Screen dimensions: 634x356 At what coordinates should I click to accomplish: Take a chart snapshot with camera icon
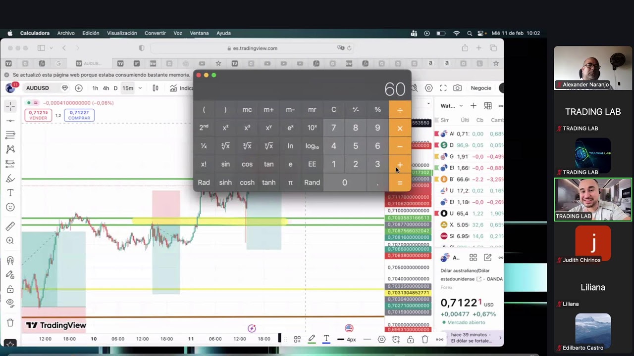click(458, 88)
